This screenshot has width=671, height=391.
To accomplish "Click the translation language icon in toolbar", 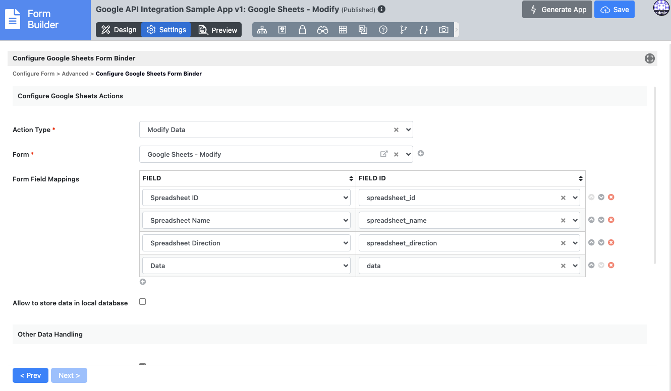I will pos(363,30).
